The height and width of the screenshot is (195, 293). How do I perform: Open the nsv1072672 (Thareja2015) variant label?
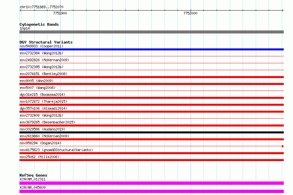coord(43,101)
